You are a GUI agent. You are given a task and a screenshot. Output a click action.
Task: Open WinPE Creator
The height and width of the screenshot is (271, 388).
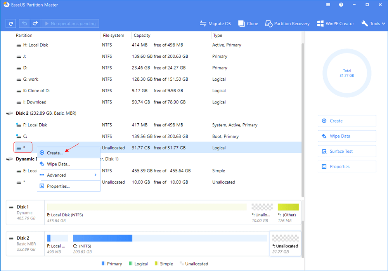(x=335, y=24)
